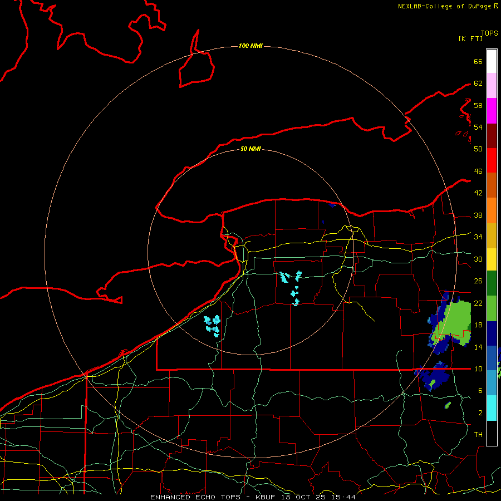The width and height of the screenshot is (501, 501).
Task: Click the legend value 18
Action: (x=478, y=325)
